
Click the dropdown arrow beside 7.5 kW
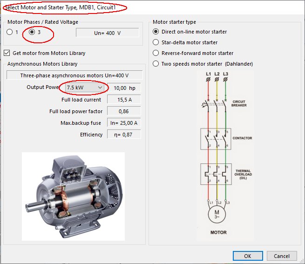coord(100,88)
